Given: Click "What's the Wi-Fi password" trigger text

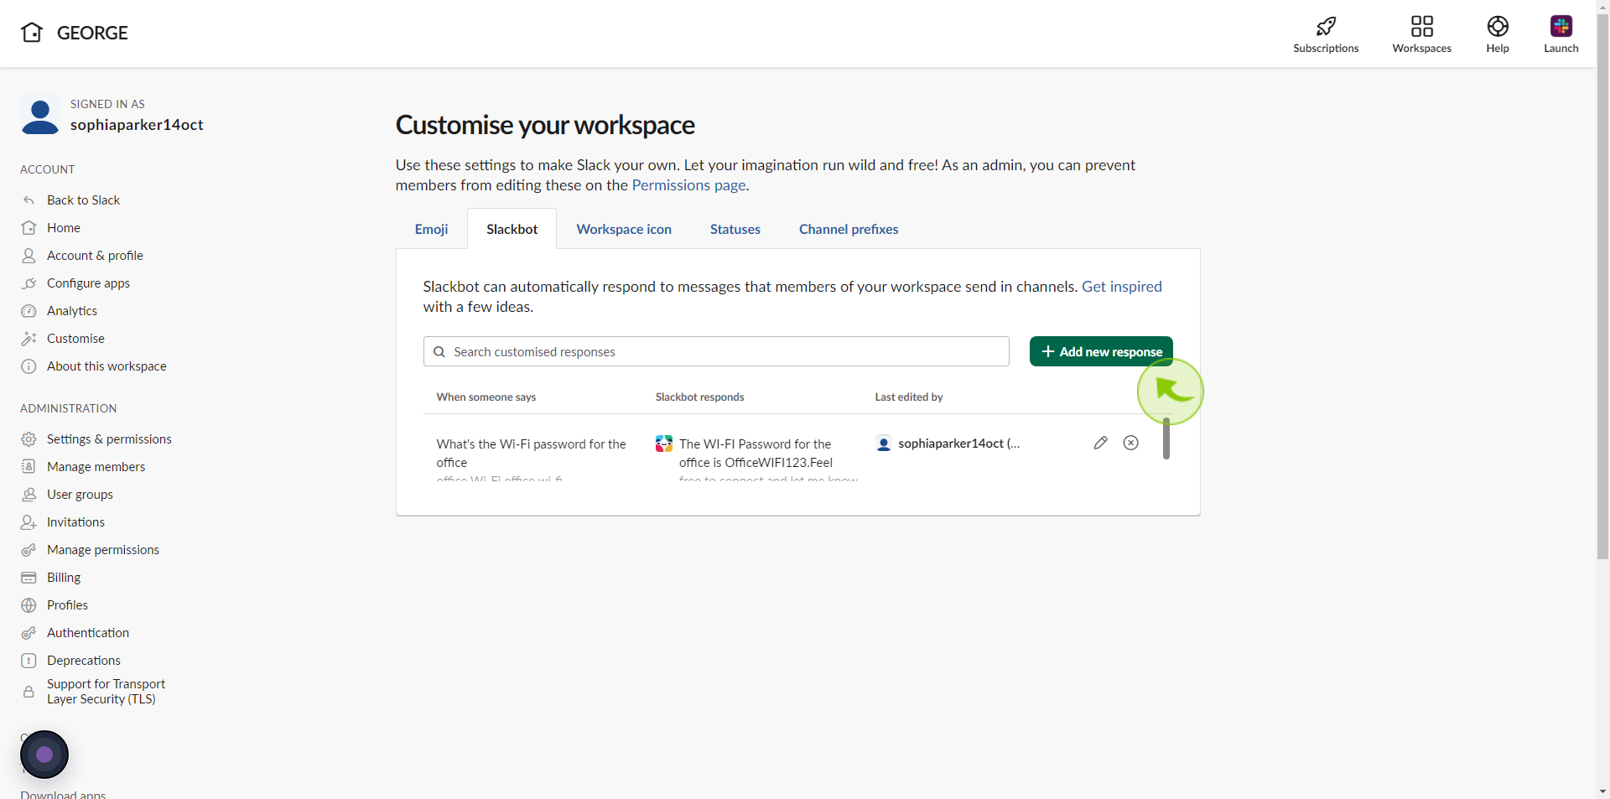Looking at the screenshot, I should point(531,453).
